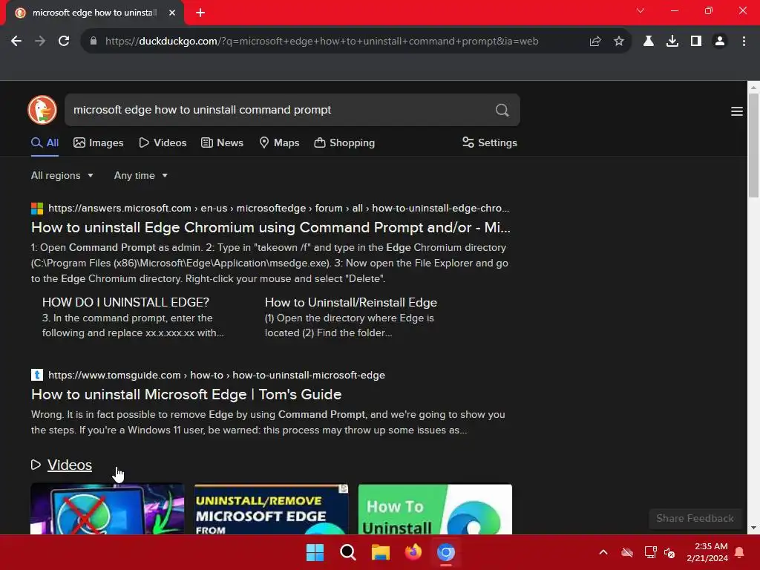
Task: Click the scrollbar down arrow
Action: (x=753, y=528)
